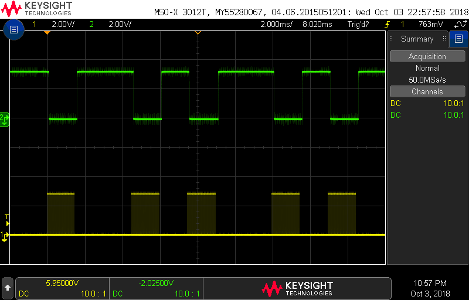
Task: Select the channel 2 ground level marker
Action: click(x=4, y=119)
